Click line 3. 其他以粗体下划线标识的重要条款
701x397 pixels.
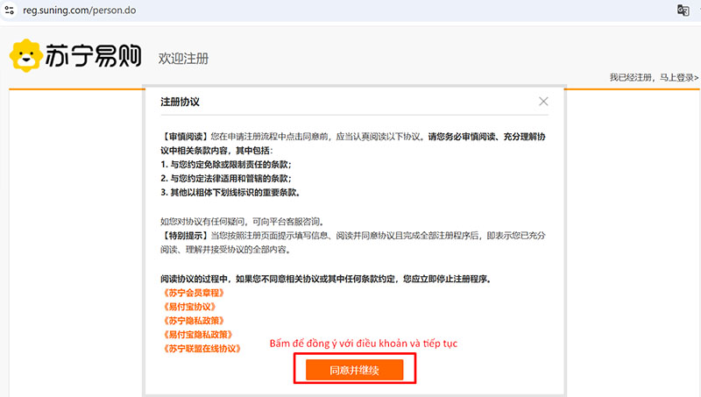(230, 193)
